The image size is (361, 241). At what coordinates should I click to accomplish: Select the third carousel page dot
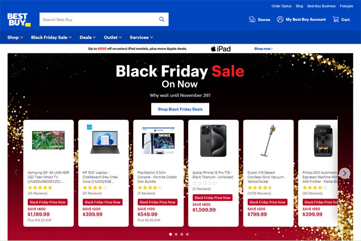(x=182, y=234)
